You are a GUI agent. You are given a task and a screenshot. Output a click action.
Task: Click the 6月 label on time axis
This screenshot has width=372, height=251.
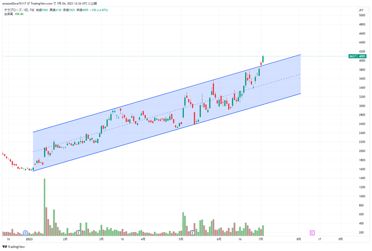[219, 239]
